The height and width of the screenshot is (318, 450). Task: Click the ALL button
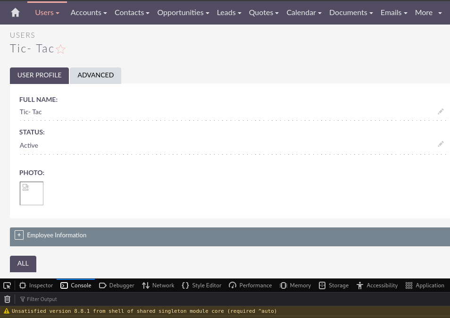(x=23, y=264)
